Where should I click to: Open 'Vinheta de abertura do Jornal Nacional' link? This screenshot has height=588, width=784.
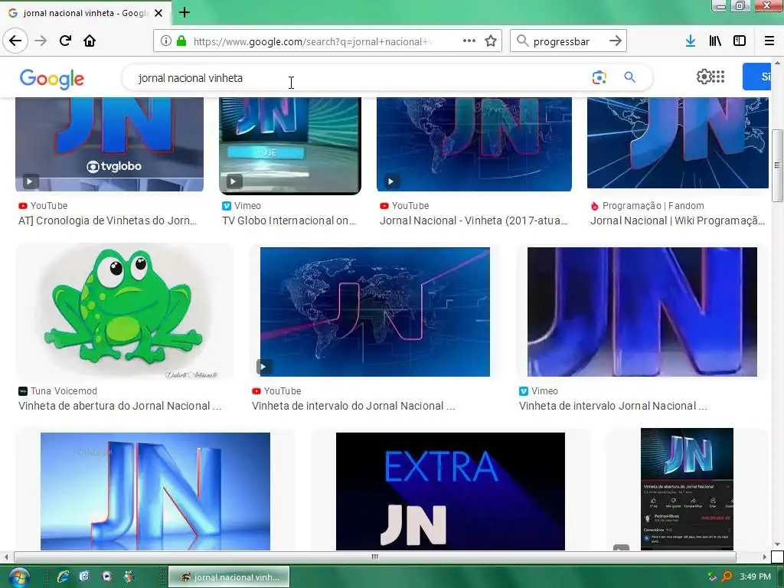click(119, 406)
